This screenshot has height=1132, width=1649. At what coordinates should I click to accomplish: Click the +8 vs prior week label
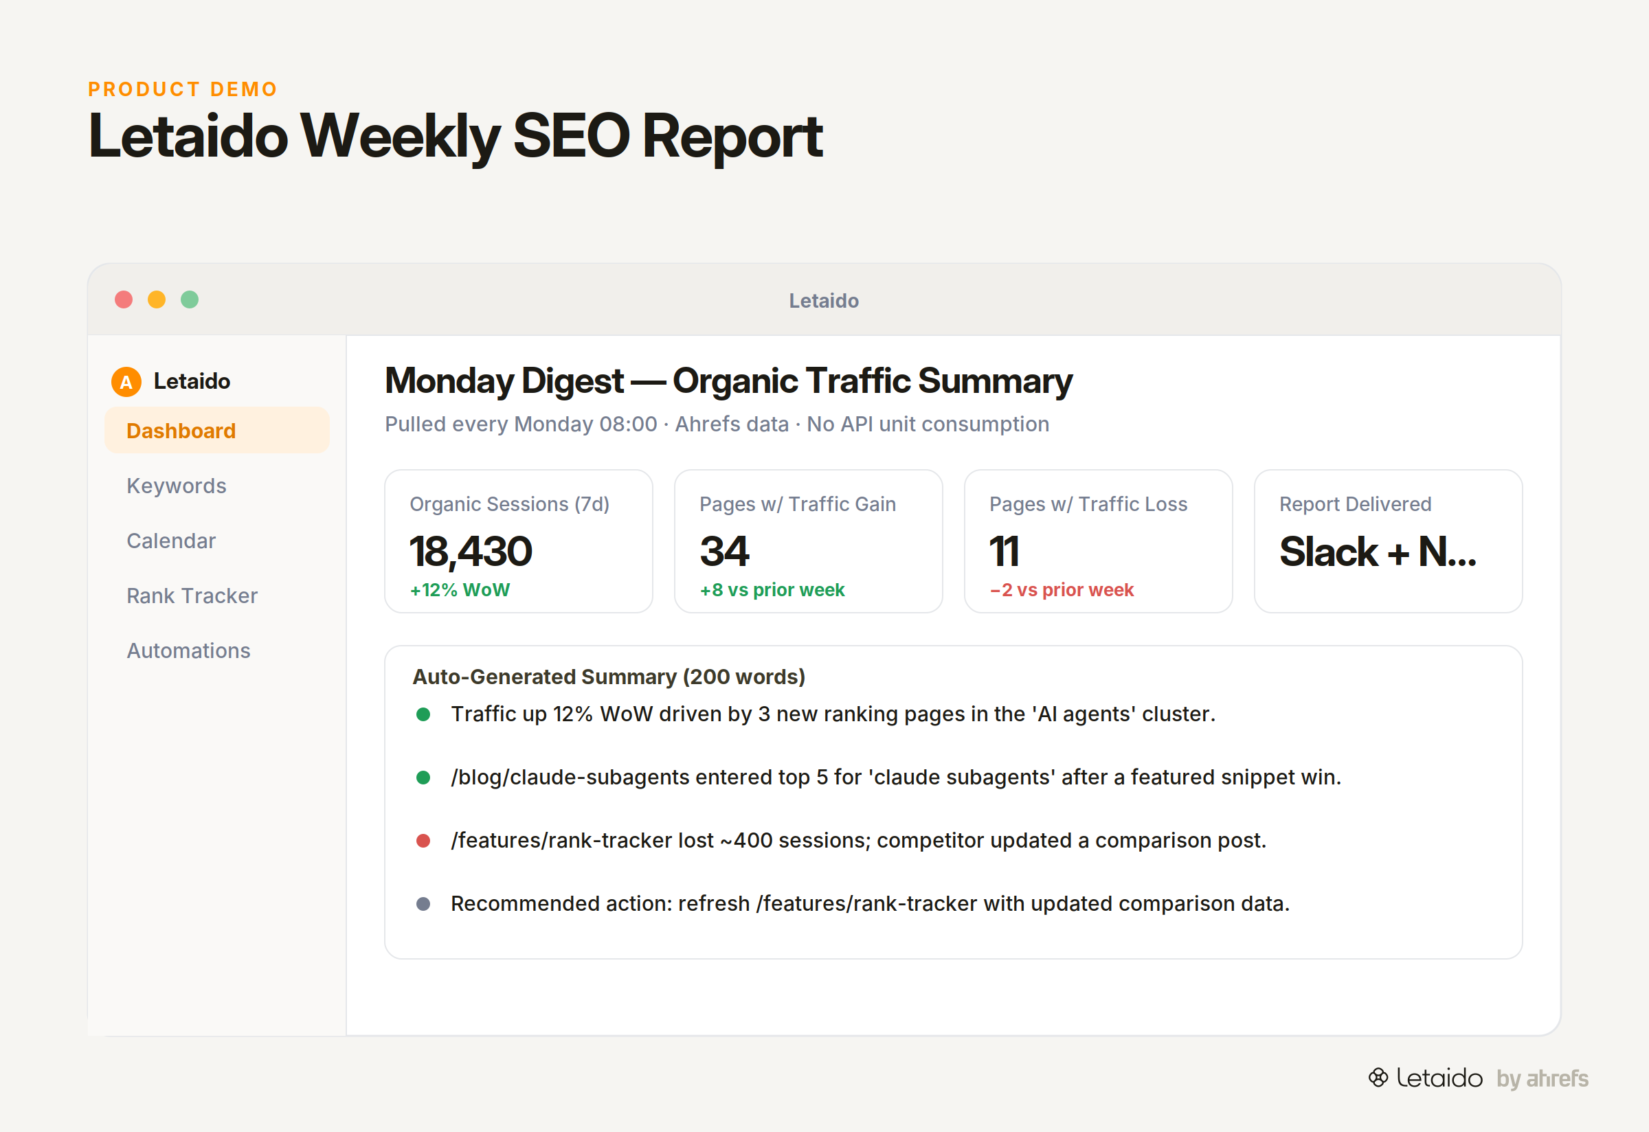pyautogui.click(x=772, y=590)
